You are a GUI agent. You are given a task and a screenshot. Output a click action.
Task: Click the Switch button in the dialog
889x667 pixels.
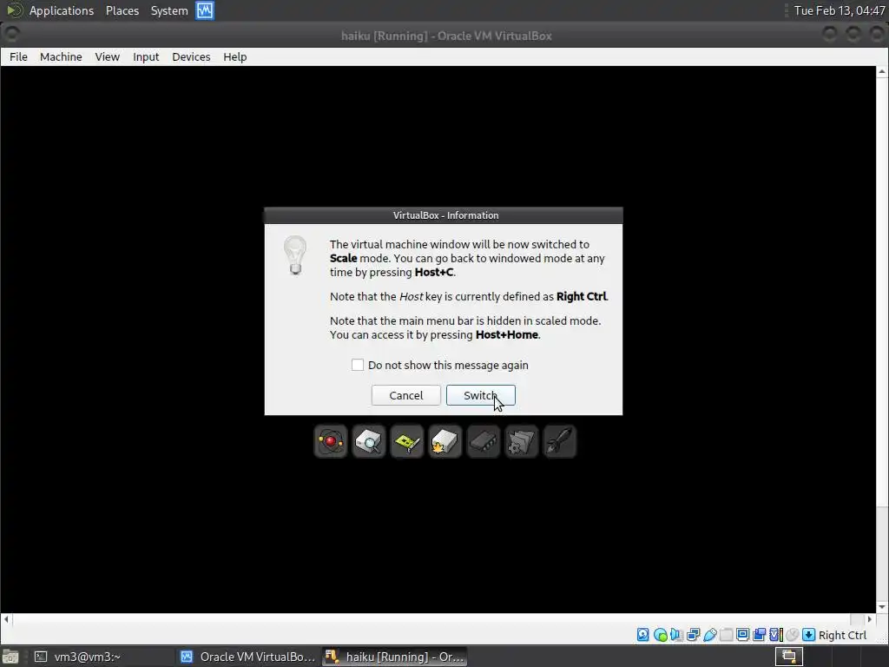[x=481, y=395]
